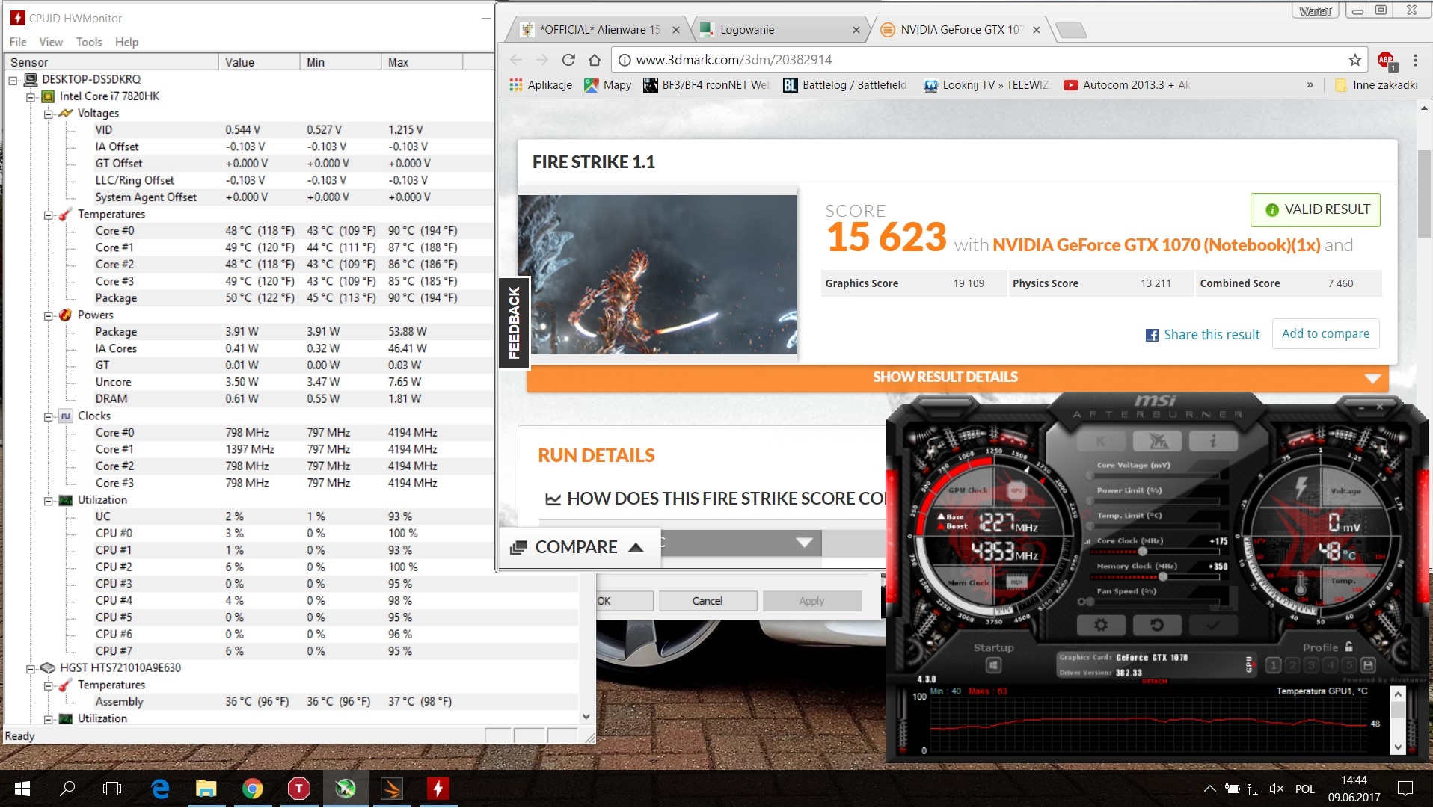Select Afterburner profile slot 1
Screen dimensions: 1433x808
click(1274, 665)
